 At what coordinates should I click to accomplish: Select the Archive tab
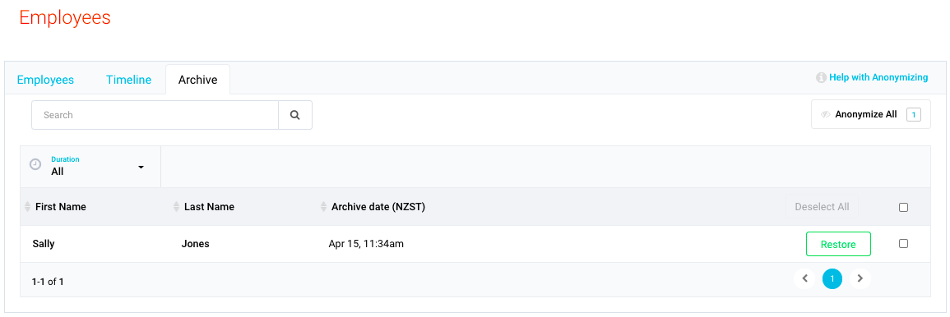(197, 80)
